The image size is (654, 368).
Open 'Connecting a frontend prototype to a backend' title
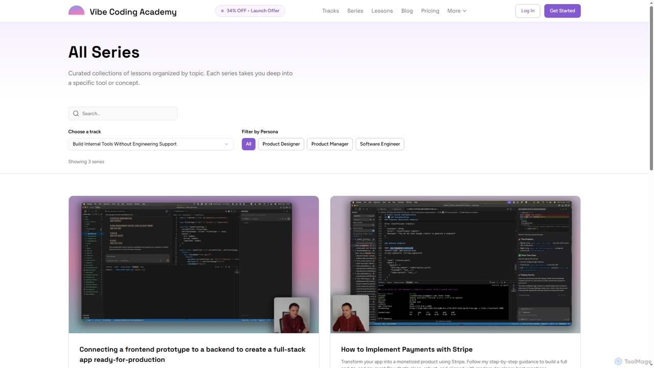[x=193, y=354]
